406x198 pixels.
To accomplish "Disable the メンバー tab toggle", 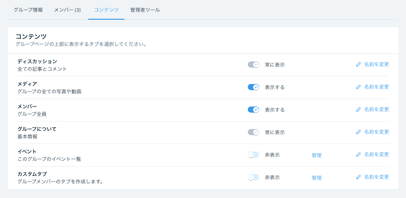I will pos(253,110).
